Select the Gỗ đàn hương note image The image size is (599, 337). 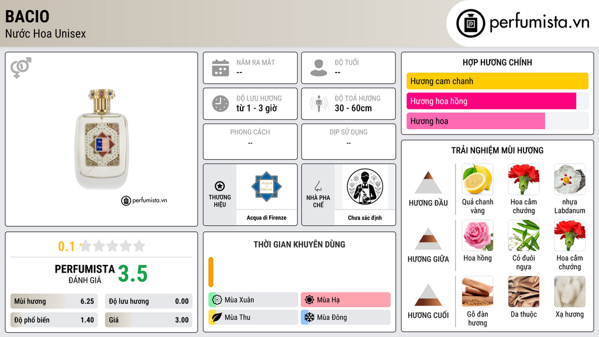point(477,291)
